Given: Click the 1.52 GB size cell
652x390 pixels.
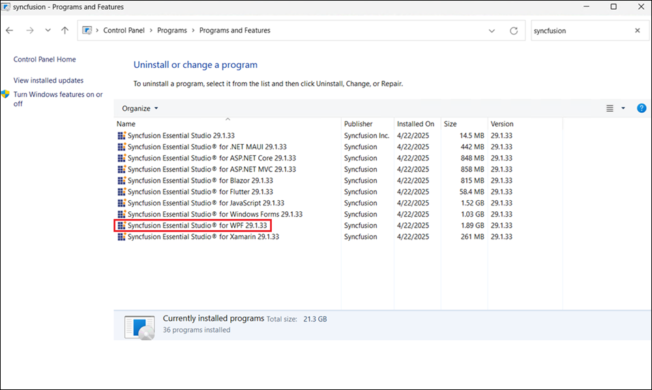Looking at the screenshot, I should 472,203.
